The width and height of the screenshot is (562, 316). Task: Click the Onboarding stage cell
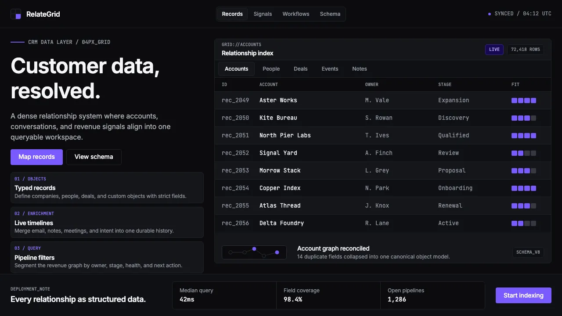tap(455, 188)
